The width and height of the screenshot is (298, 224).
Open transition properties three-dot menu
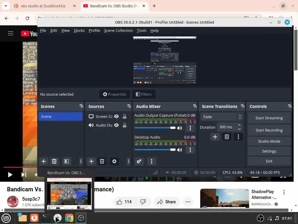pyautogui.click(x=238, y=137)
